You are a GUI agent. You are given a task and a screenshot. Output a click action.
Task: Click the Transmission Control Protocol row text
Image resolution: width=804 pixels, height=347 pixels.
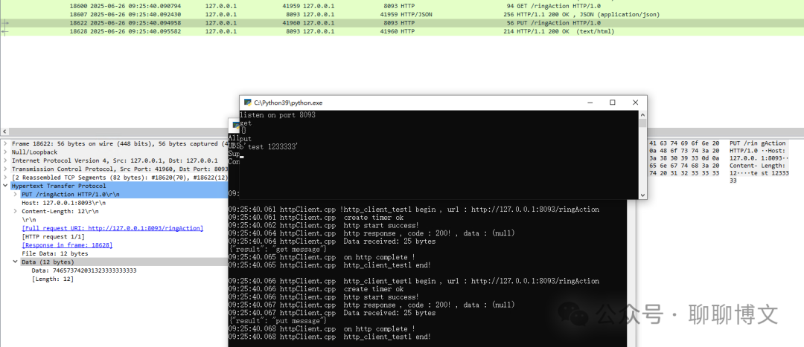pyautogui.click(x=120, y=169)
